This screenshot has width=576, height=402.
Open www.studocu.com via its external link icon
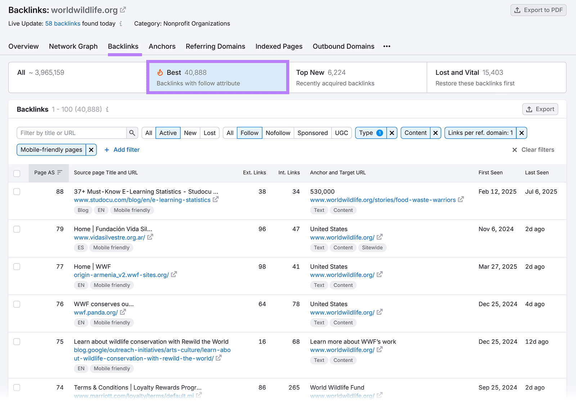coord(215,200)
